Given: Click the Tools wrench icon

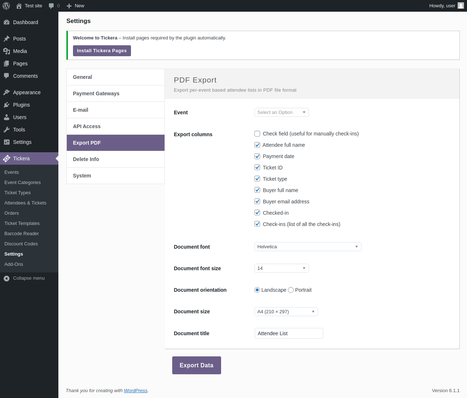Looking at the screenshot, I should 7,130.
